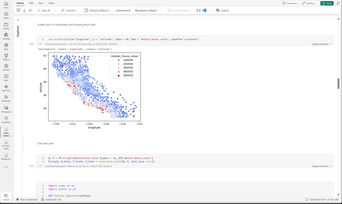This screenshot has height=204, width=342.
Task: Open the Develop mode dropdown
Action: click(309, 3)
